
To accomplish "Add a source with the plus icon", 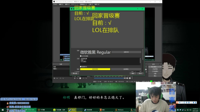I will pos(75,78).
